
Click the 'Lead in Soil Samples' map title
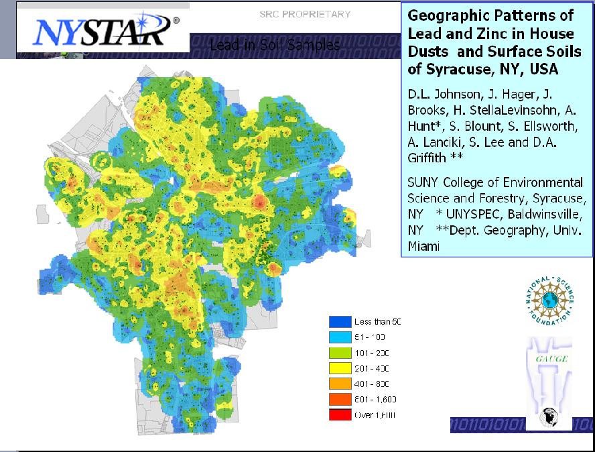[275, 46]
